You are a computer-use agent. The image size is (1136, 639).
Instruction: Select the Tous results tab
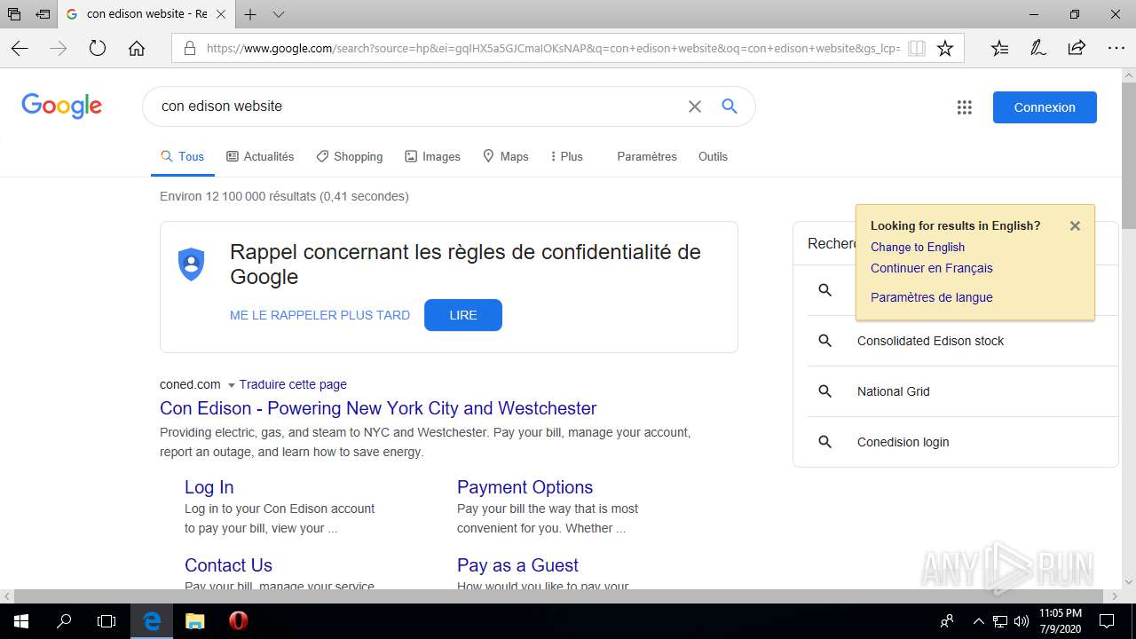182,156
